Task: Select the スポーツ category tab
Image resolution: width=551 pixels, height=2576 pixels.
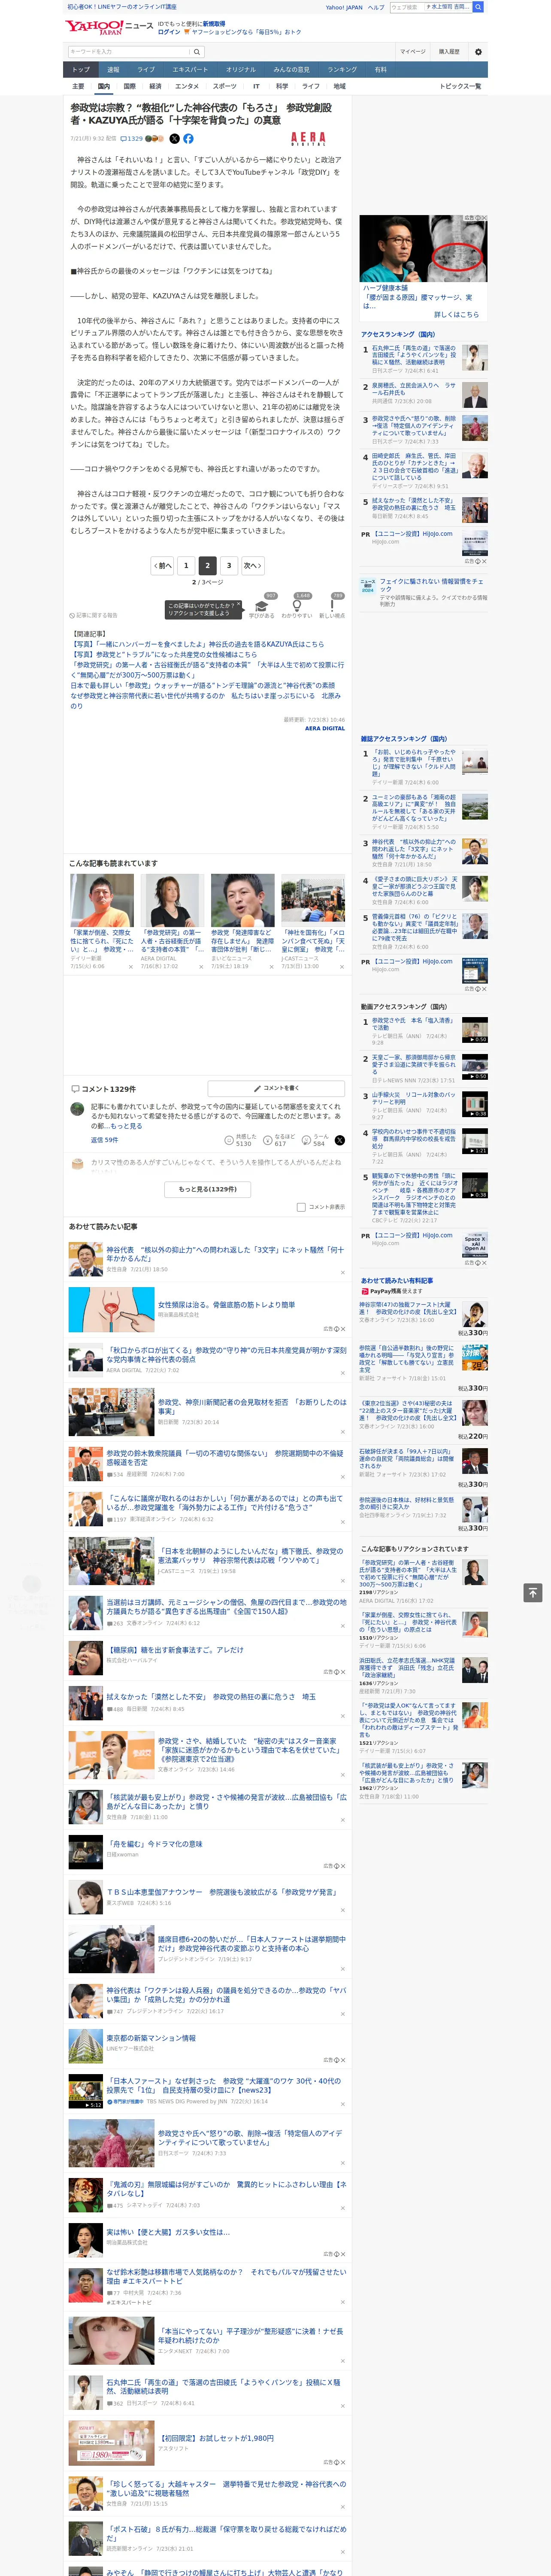Action: click(225, 86)
